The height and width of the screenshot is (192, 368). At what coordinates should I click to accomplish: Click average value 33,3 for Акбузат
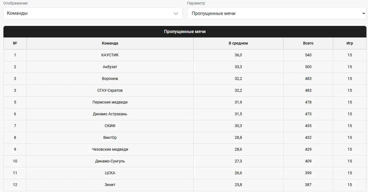pos(238,67)
